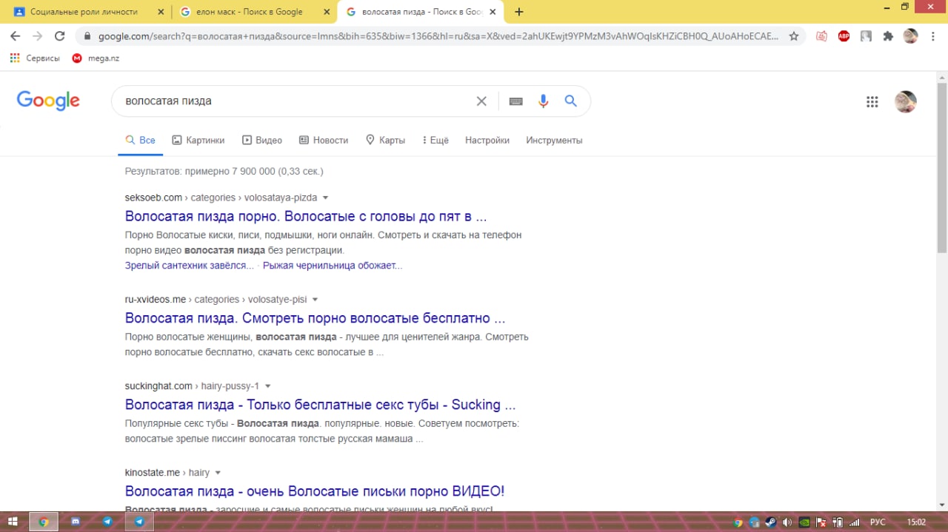Click the forward navigation arrow
This screenshot has height=532, width=948.
pyautogui.click(x=38, y=36)
